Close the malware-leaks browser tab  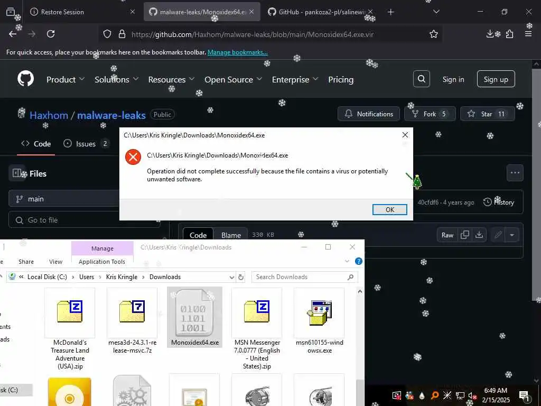click(x=251, y=12)
